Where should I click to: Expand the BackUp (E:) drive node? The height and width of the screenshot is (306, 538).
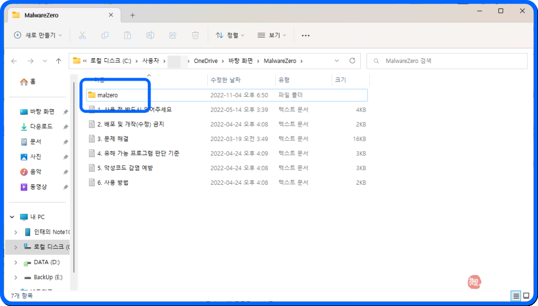tap(16, 277)
